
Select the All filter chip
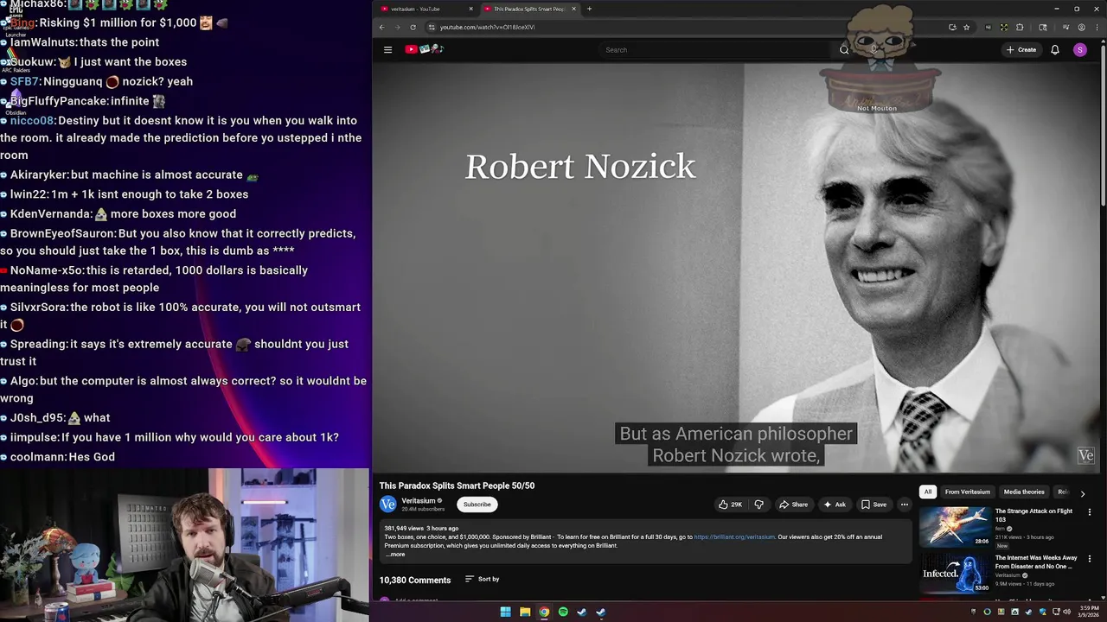tap(927, 492)
